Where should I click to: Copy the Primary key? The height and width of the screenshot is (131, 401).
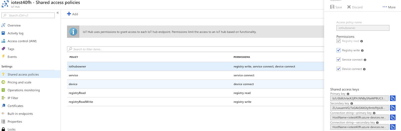point(393,98)
